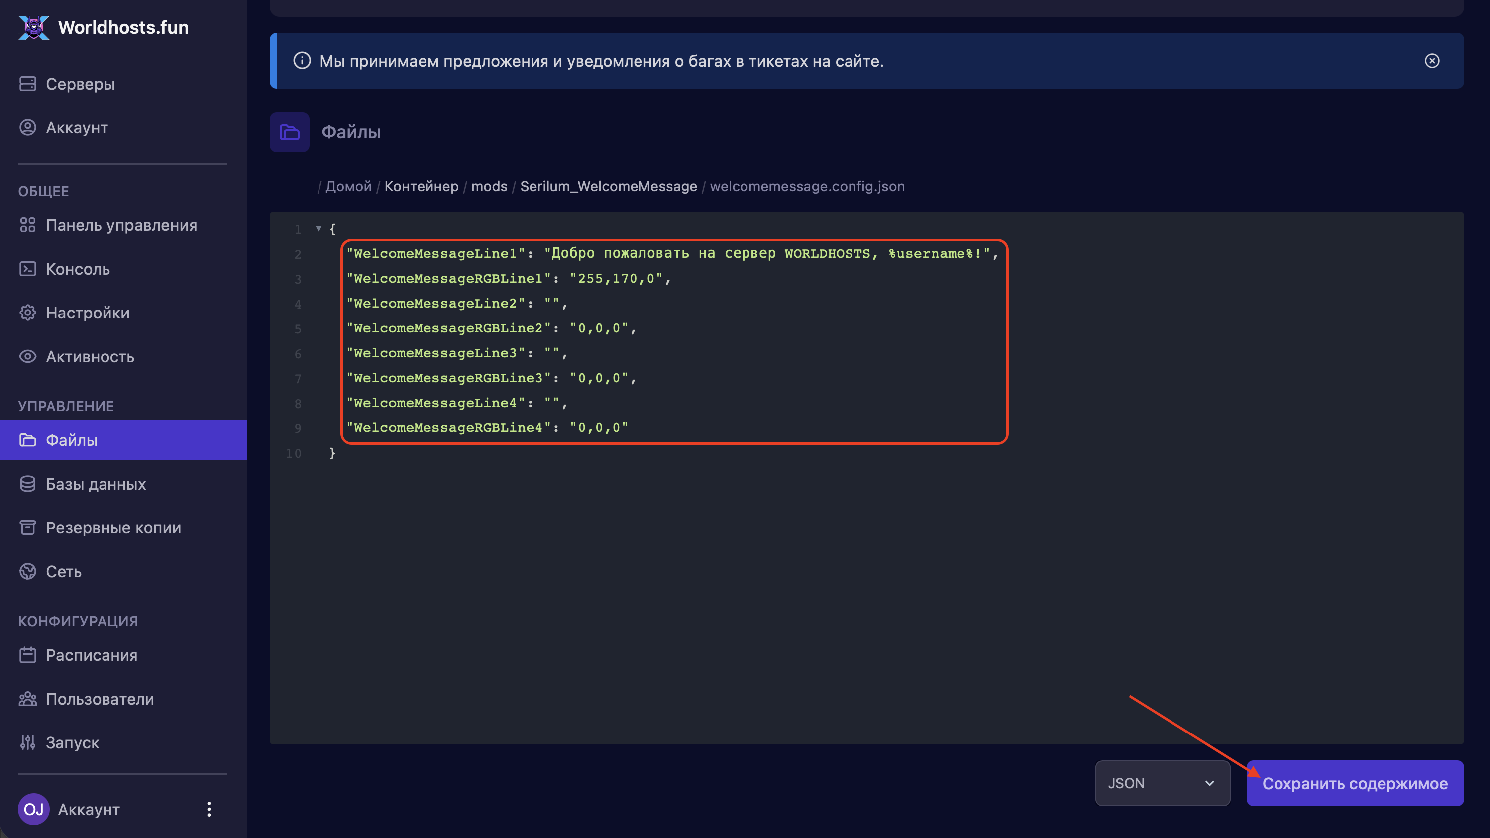Open the Серверы servers page
The image size is (1490, 838).
(x=80, y=84)
